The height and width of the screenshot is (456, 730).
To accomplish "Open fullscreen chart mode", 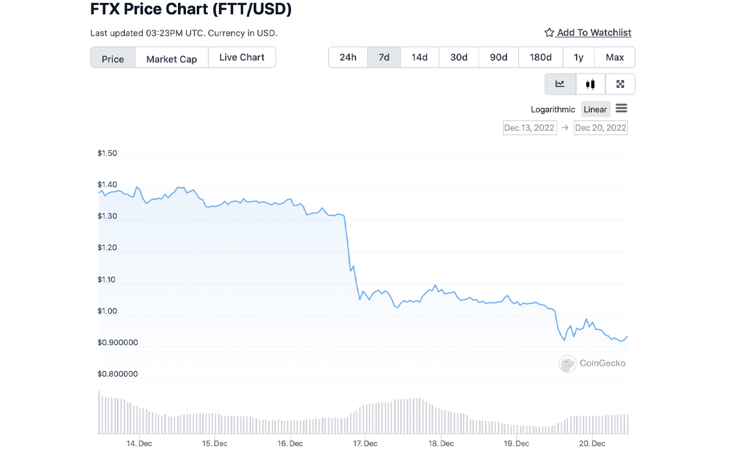I will coord(620,84).
